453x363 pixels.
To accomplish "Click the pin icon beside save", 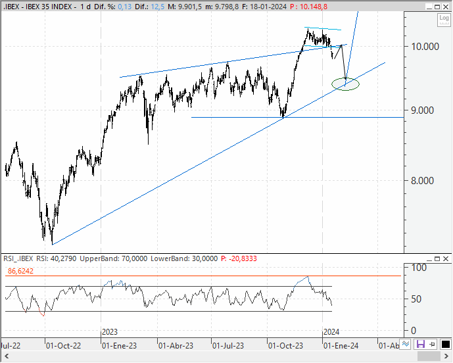I will [x=433, y=344].
